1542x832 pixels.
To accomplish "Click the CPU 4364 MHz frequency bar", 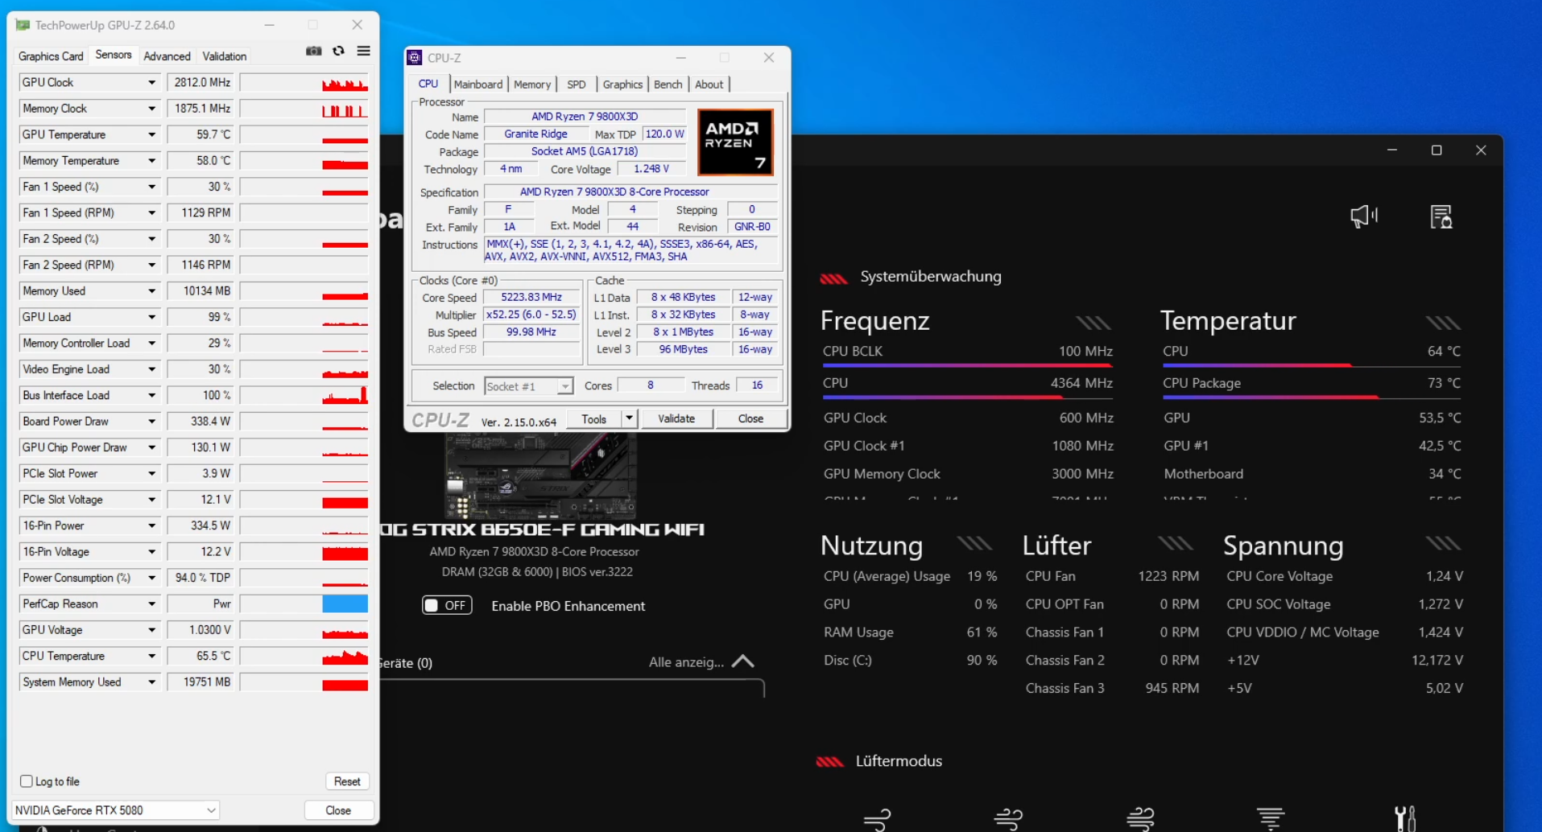I will (967, 397).
